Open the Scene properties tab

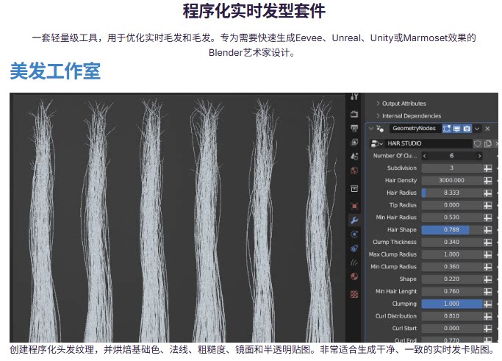[354, 157]
